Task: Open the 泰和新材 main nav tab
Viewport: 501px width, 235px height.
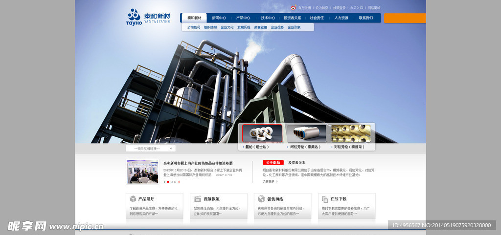Action: tap(194, 18)
